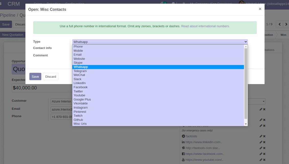Go to next record with right pager arrow
Image resolution: width=289 pixels, height=164 pixels.
coord(286,24)
